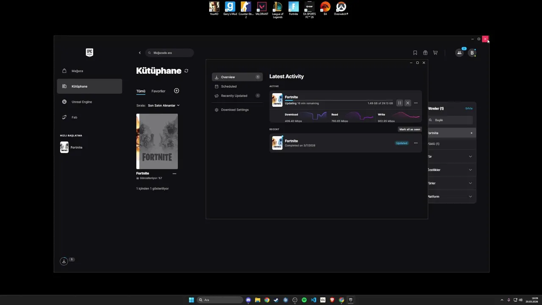This screenshot has height=305, width=542.
Task: Open the EA desktop shortcut
Action: point(325,9)
